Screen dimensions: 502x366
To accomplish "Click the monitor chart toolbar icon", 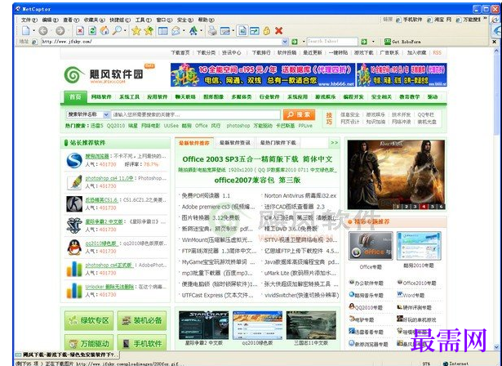I will (x=255, y=31).
